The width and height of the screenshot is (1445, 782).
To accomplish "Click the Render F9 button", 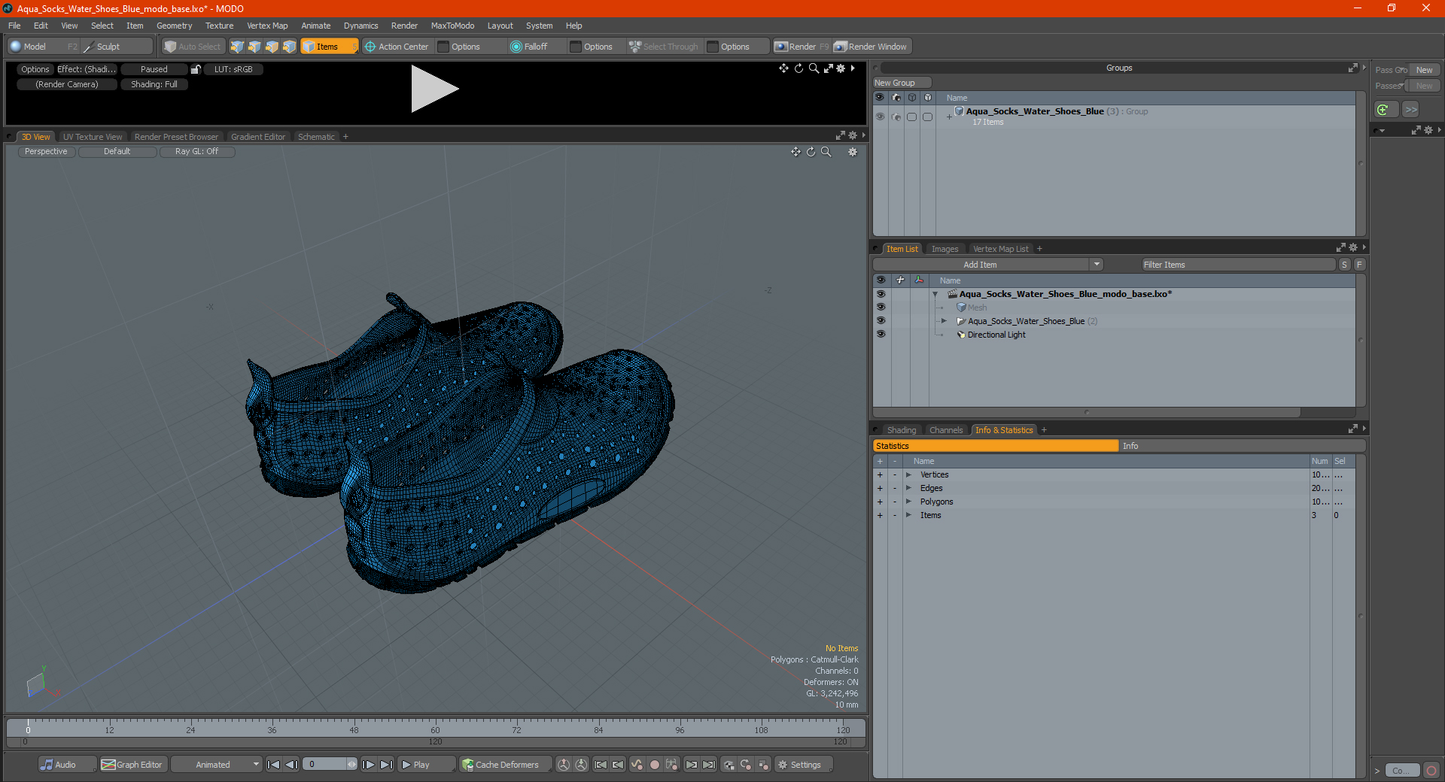I will tap(802, 47).
